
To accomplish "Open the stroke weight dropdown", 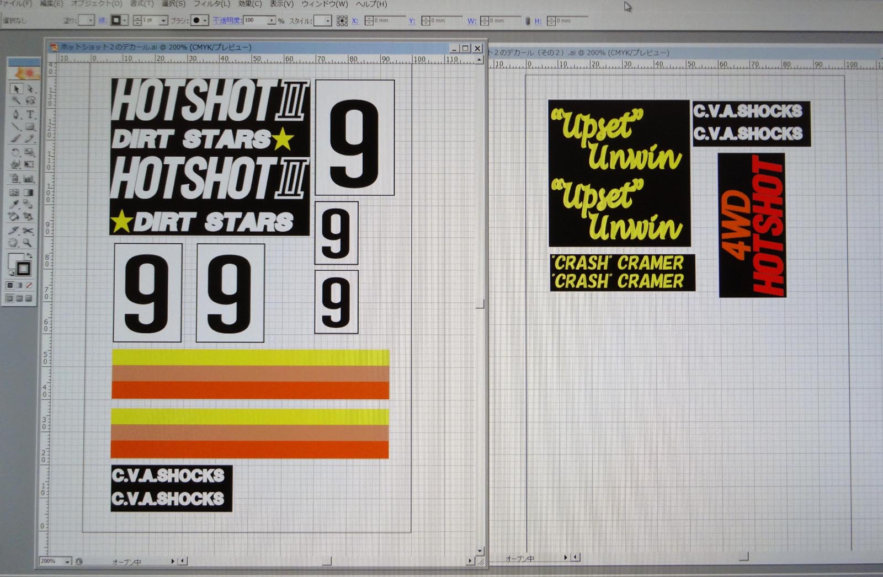I will (163, 20).
